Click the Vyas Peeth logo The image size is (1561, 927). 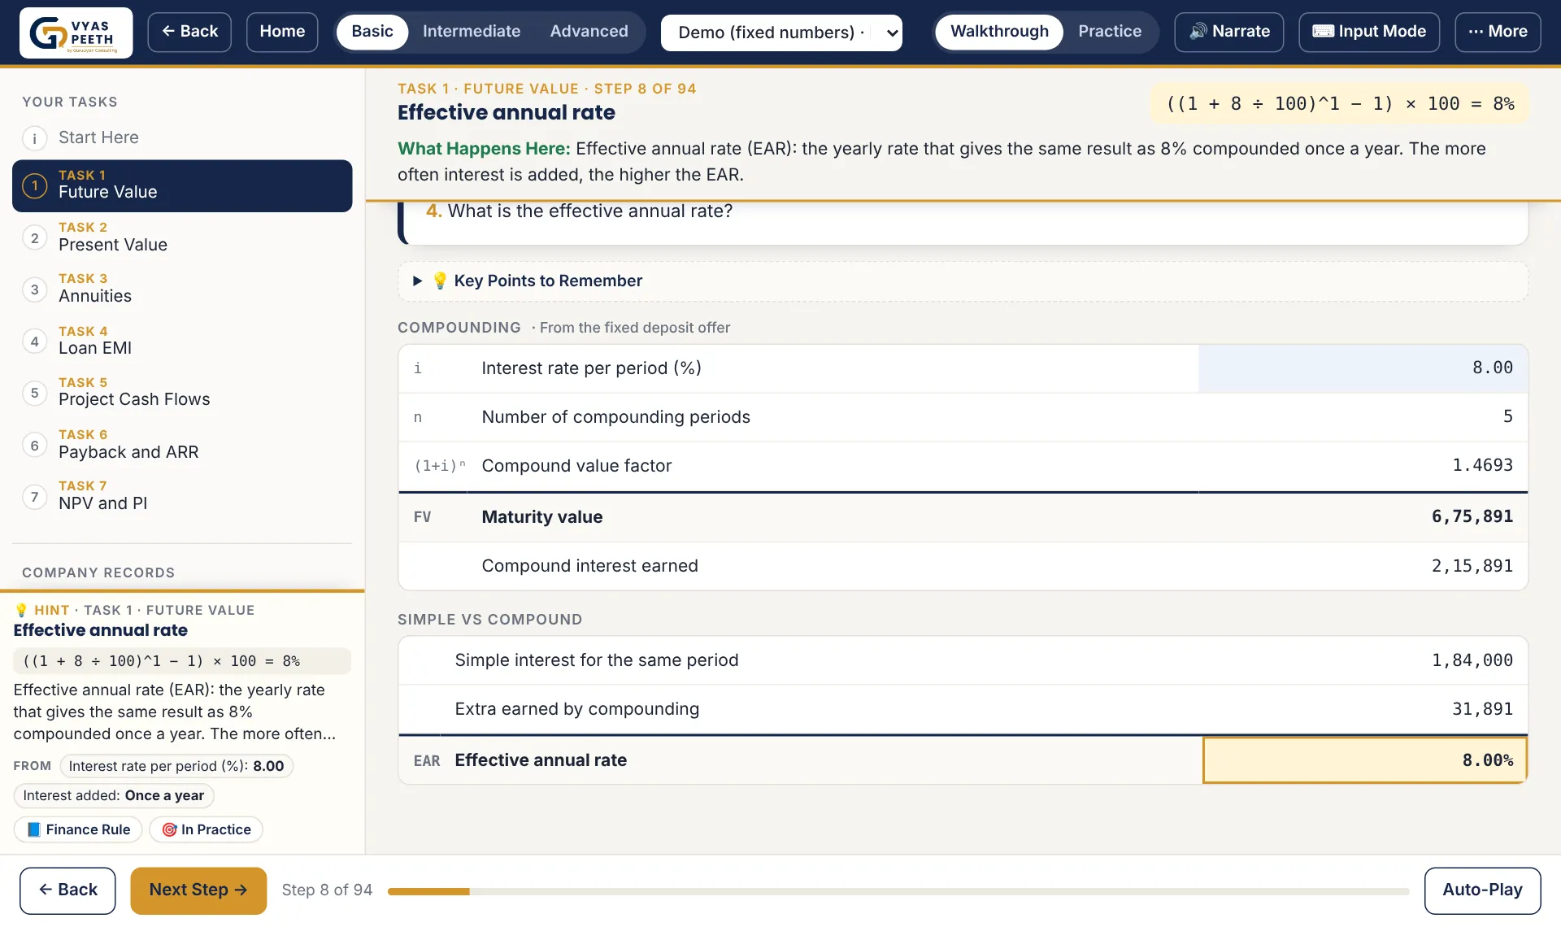click(x=76, y=33)
